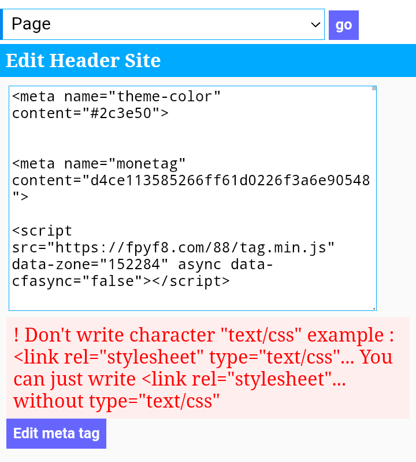Click the textarea scrollbar thumb
The height and width of the screenshot is (462, 416).
tap(374, 89)
